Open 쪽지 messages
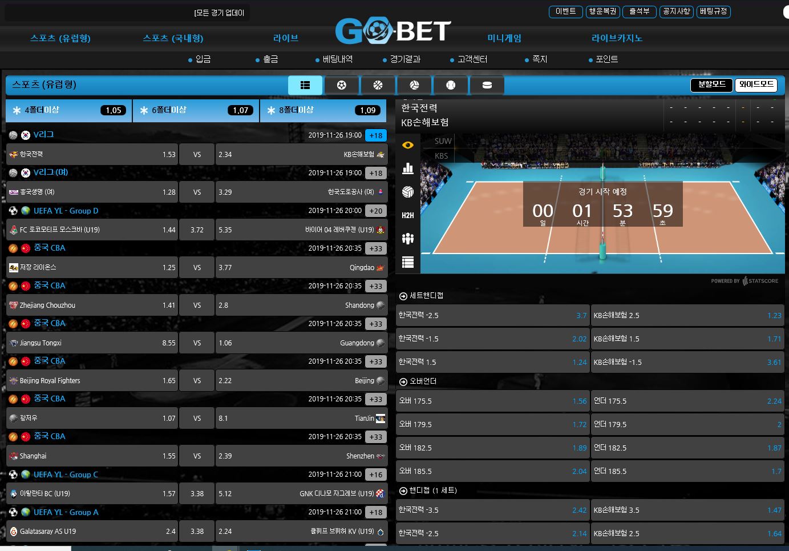Screen dimensions: 789x551 [x=536, y=59]
